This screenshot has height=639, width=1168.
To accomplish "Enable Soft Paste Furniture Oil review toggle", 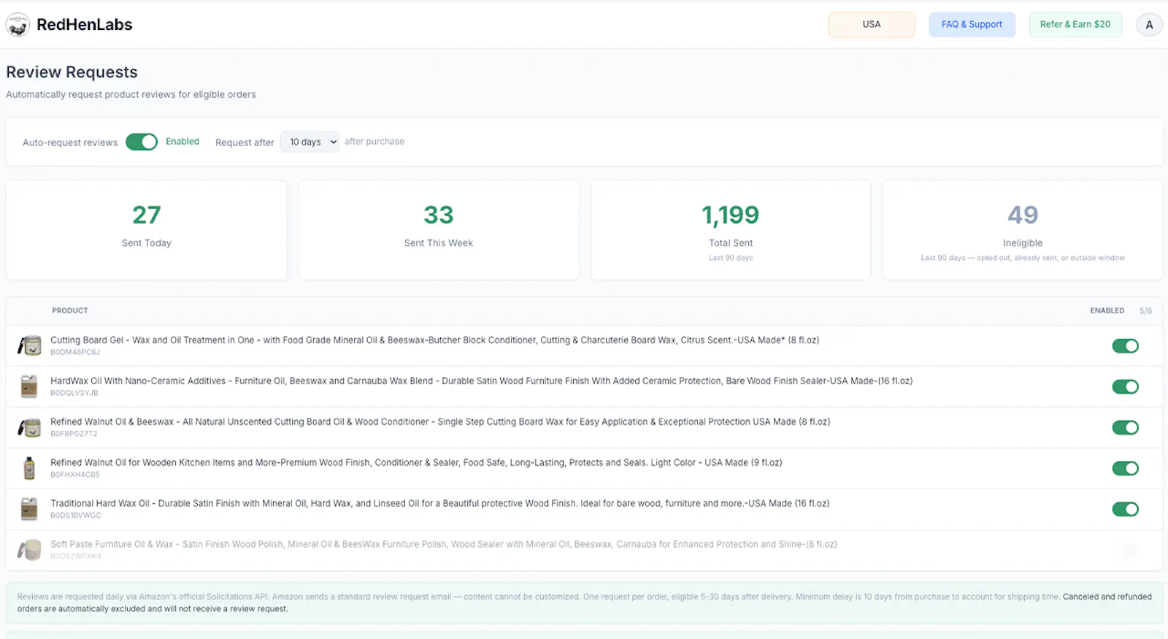I will coord(1125,551).
